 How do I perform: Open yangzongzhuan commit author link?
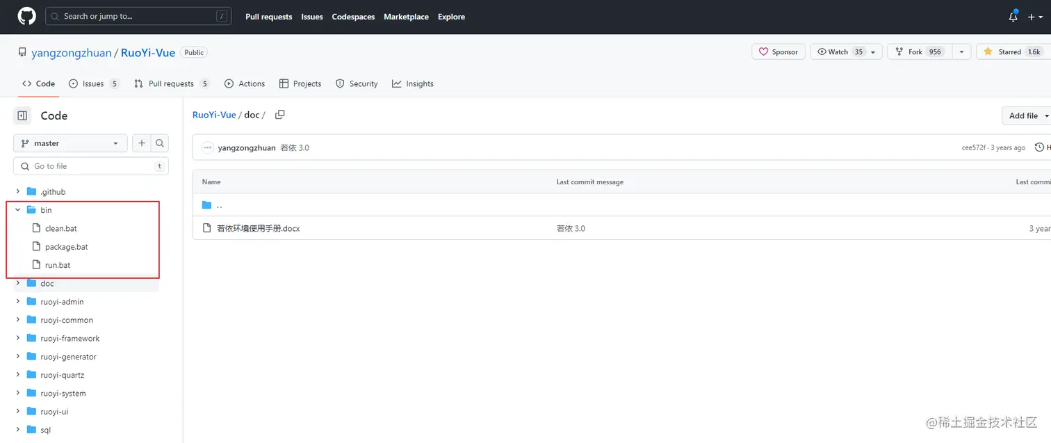tap(247, 148)
